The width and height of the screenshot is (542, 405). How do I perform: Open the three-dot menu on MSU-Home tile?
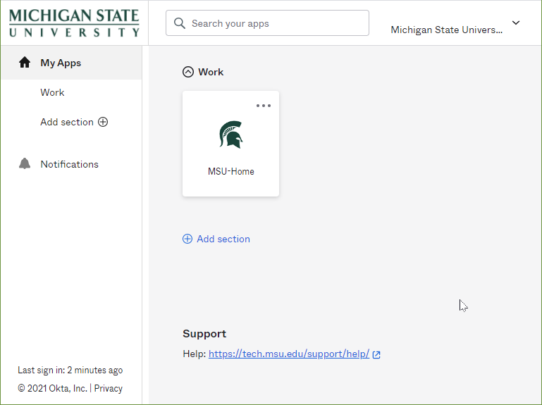[264, 106]
